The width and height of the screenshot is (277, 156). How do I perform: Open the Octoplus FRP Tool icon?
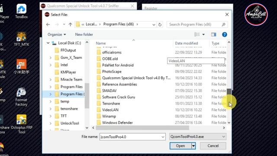point(22,124)
